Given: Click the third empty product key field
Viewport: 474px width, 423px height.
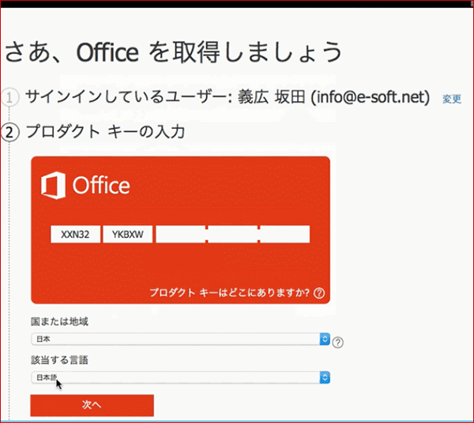Looking at the screenshot, I should (180, 235).
